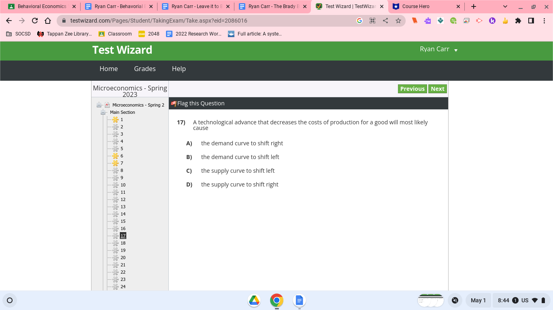This screenshot has width=553, height=310.
Task: Open the Ryan Carr account dropdown
Action: coord(438,49)
